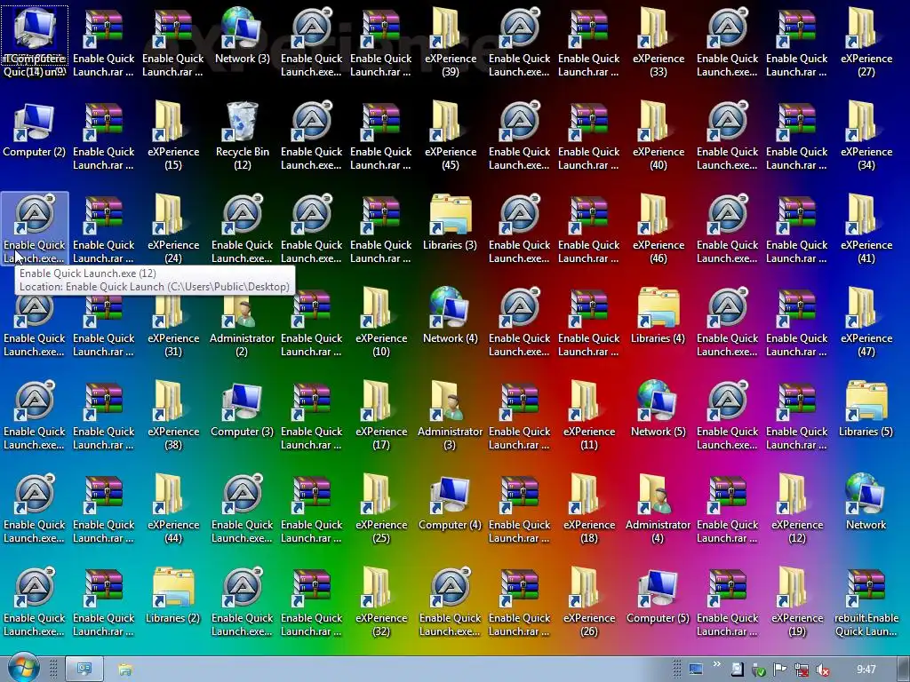The width and height of the screenshot is (910, 682).
Task: Open the Network shortcut without a number
Action: click(x=866, y=503)
